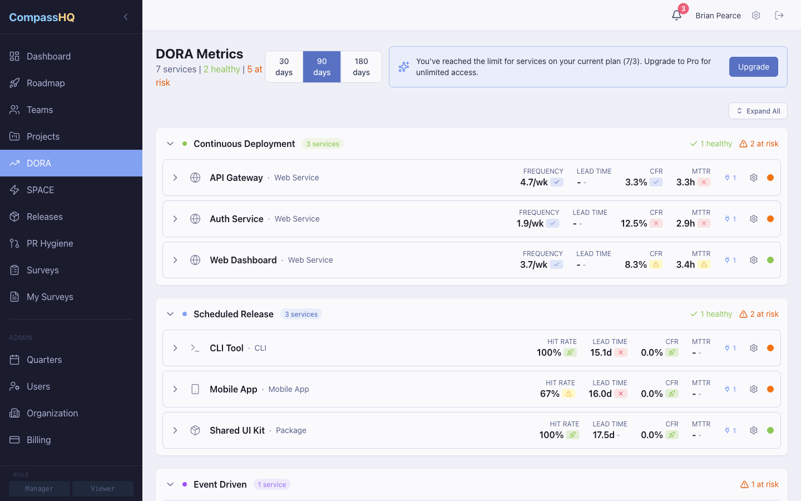Click the globe icon beside Auth Service
The image size is (801, 501).
[x=195, y=219]
